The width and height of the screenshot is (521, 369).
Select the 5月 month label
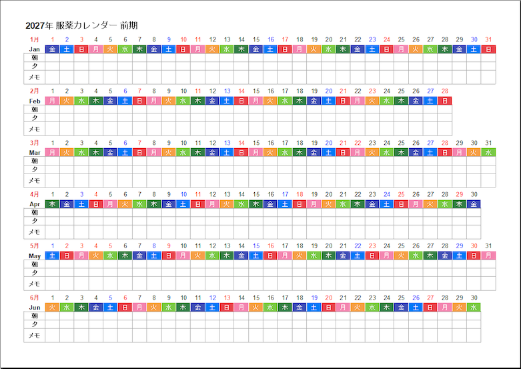34,246
